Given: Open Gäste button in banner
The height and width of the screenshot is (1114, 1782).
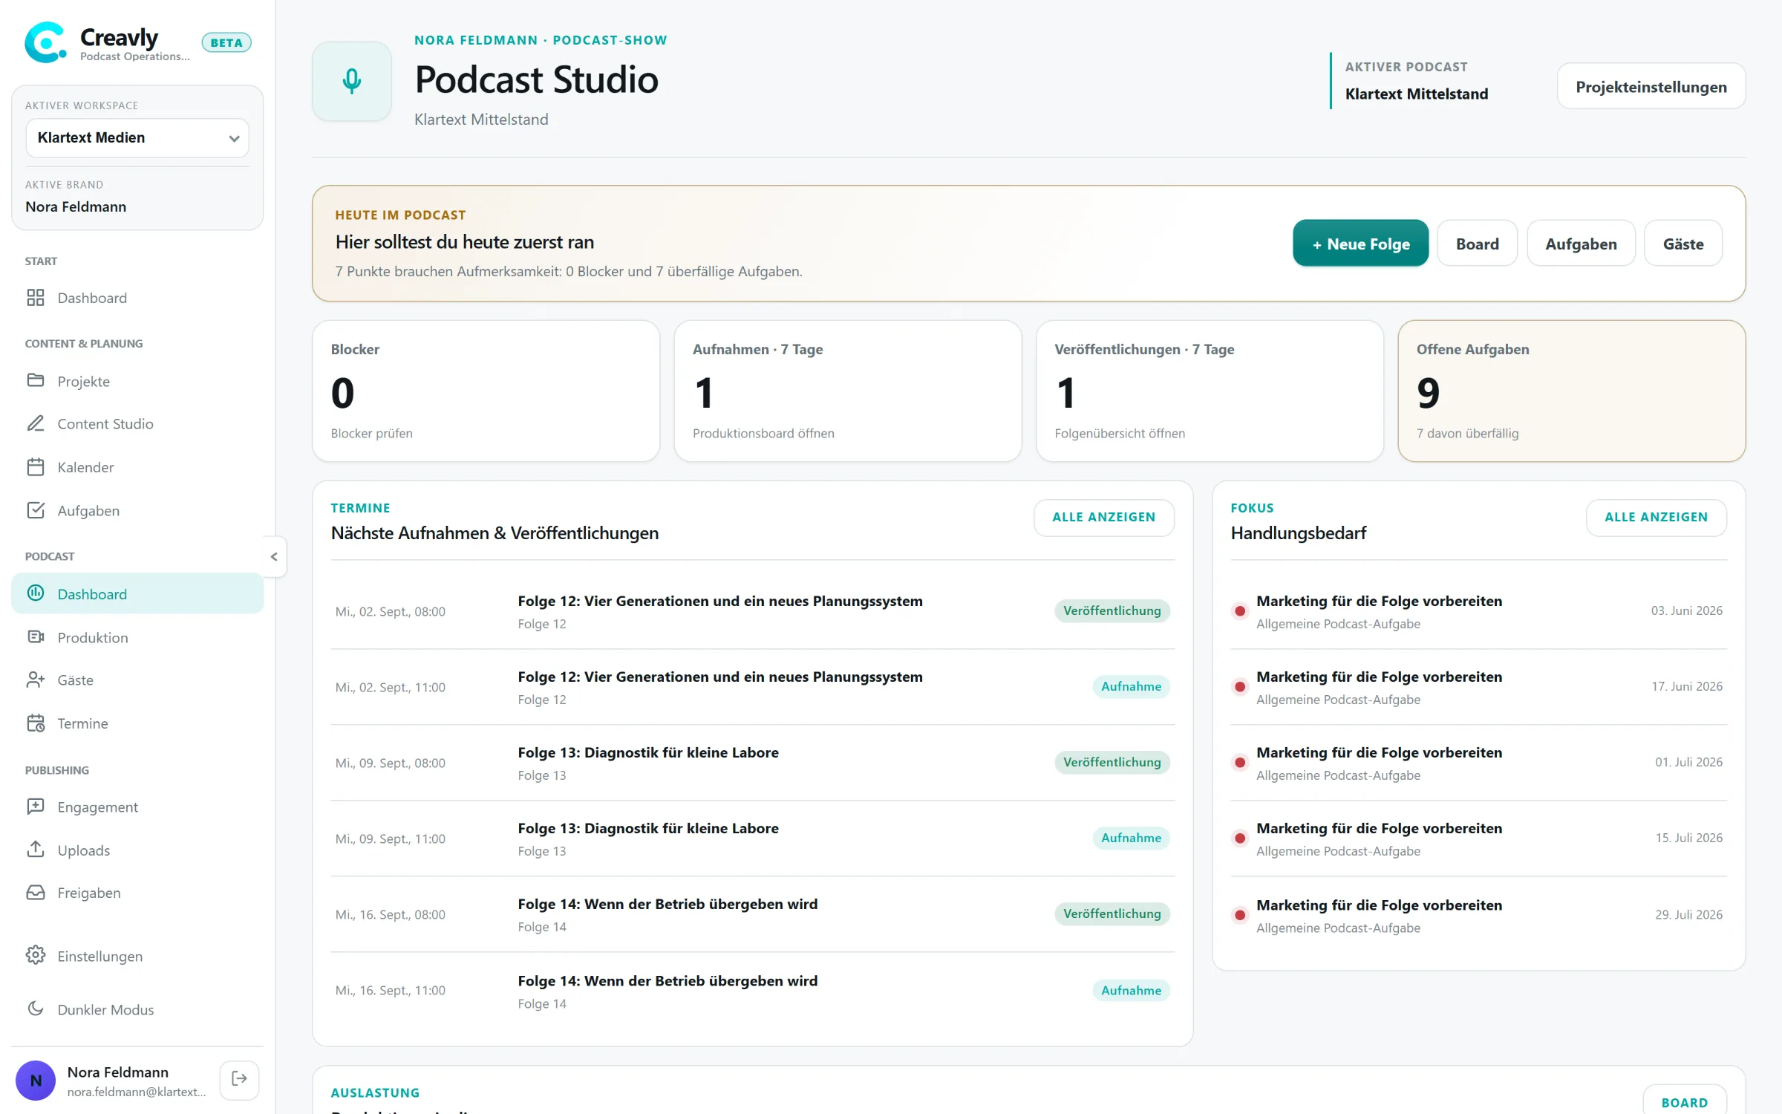Looking at the screenshot, I should coord(1683,244).
